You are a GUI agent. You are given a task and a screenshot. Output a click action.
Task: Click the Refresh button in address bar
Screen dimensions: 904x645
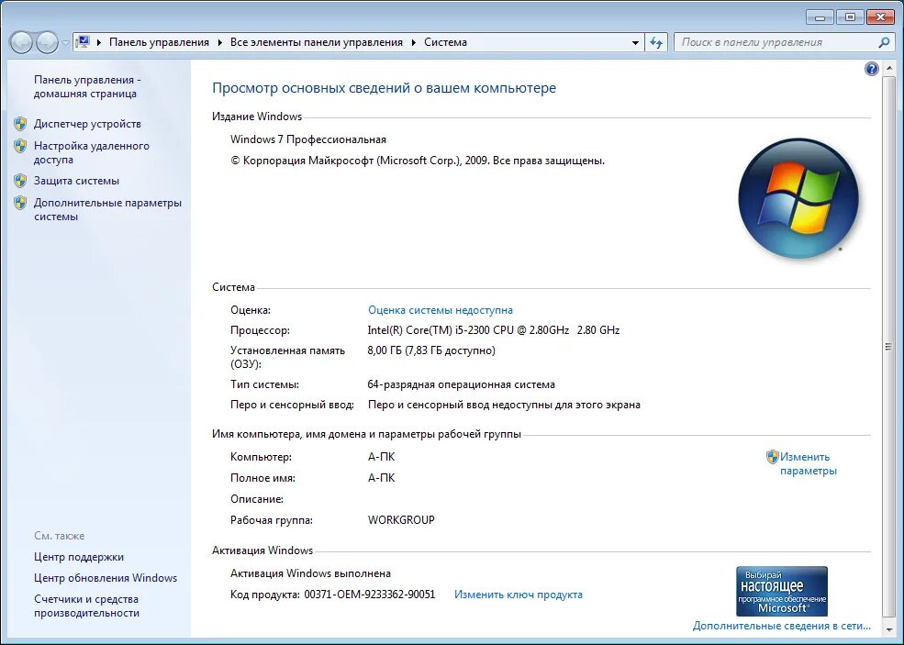656,42
